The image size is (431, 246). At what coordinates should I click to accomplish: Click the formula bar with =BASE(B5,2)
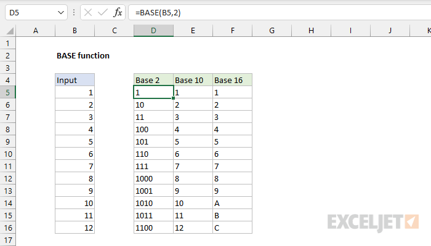coord(280,13)
